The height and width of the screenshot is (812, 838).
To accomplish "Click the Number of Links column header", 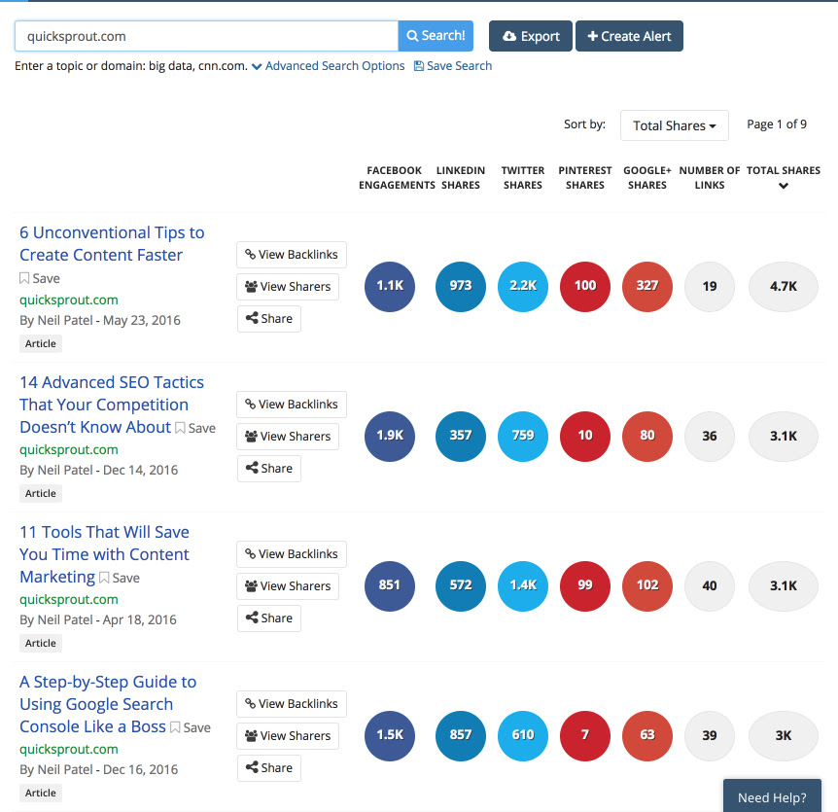I will click(710, 178).
